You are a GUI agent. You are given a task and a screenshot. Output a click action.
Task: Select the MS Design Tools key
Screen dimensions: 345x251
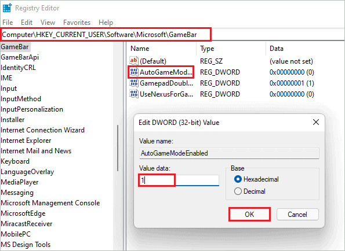coord(26,245)
